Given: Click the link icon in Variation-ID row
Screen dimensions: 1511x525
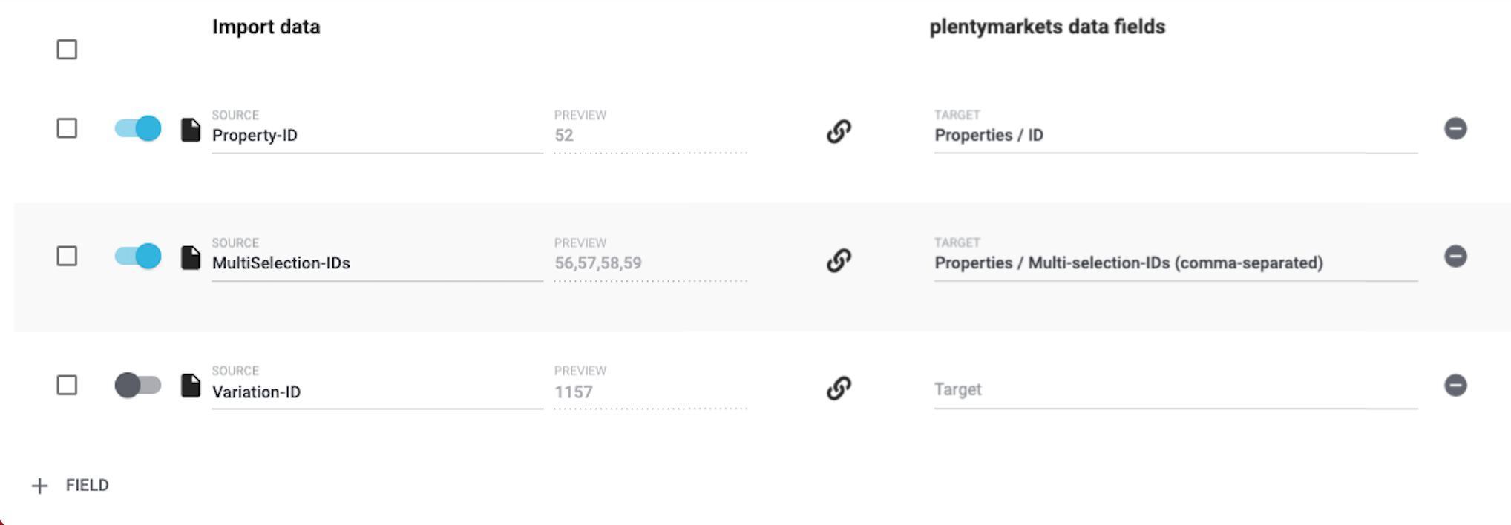Looking at the screenshot, I should (x=839, y=388).
